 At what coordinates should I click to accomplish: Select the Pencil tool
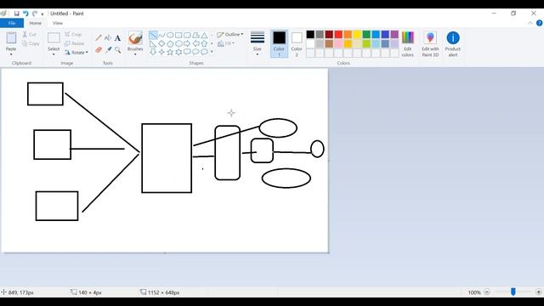point(99,37)
